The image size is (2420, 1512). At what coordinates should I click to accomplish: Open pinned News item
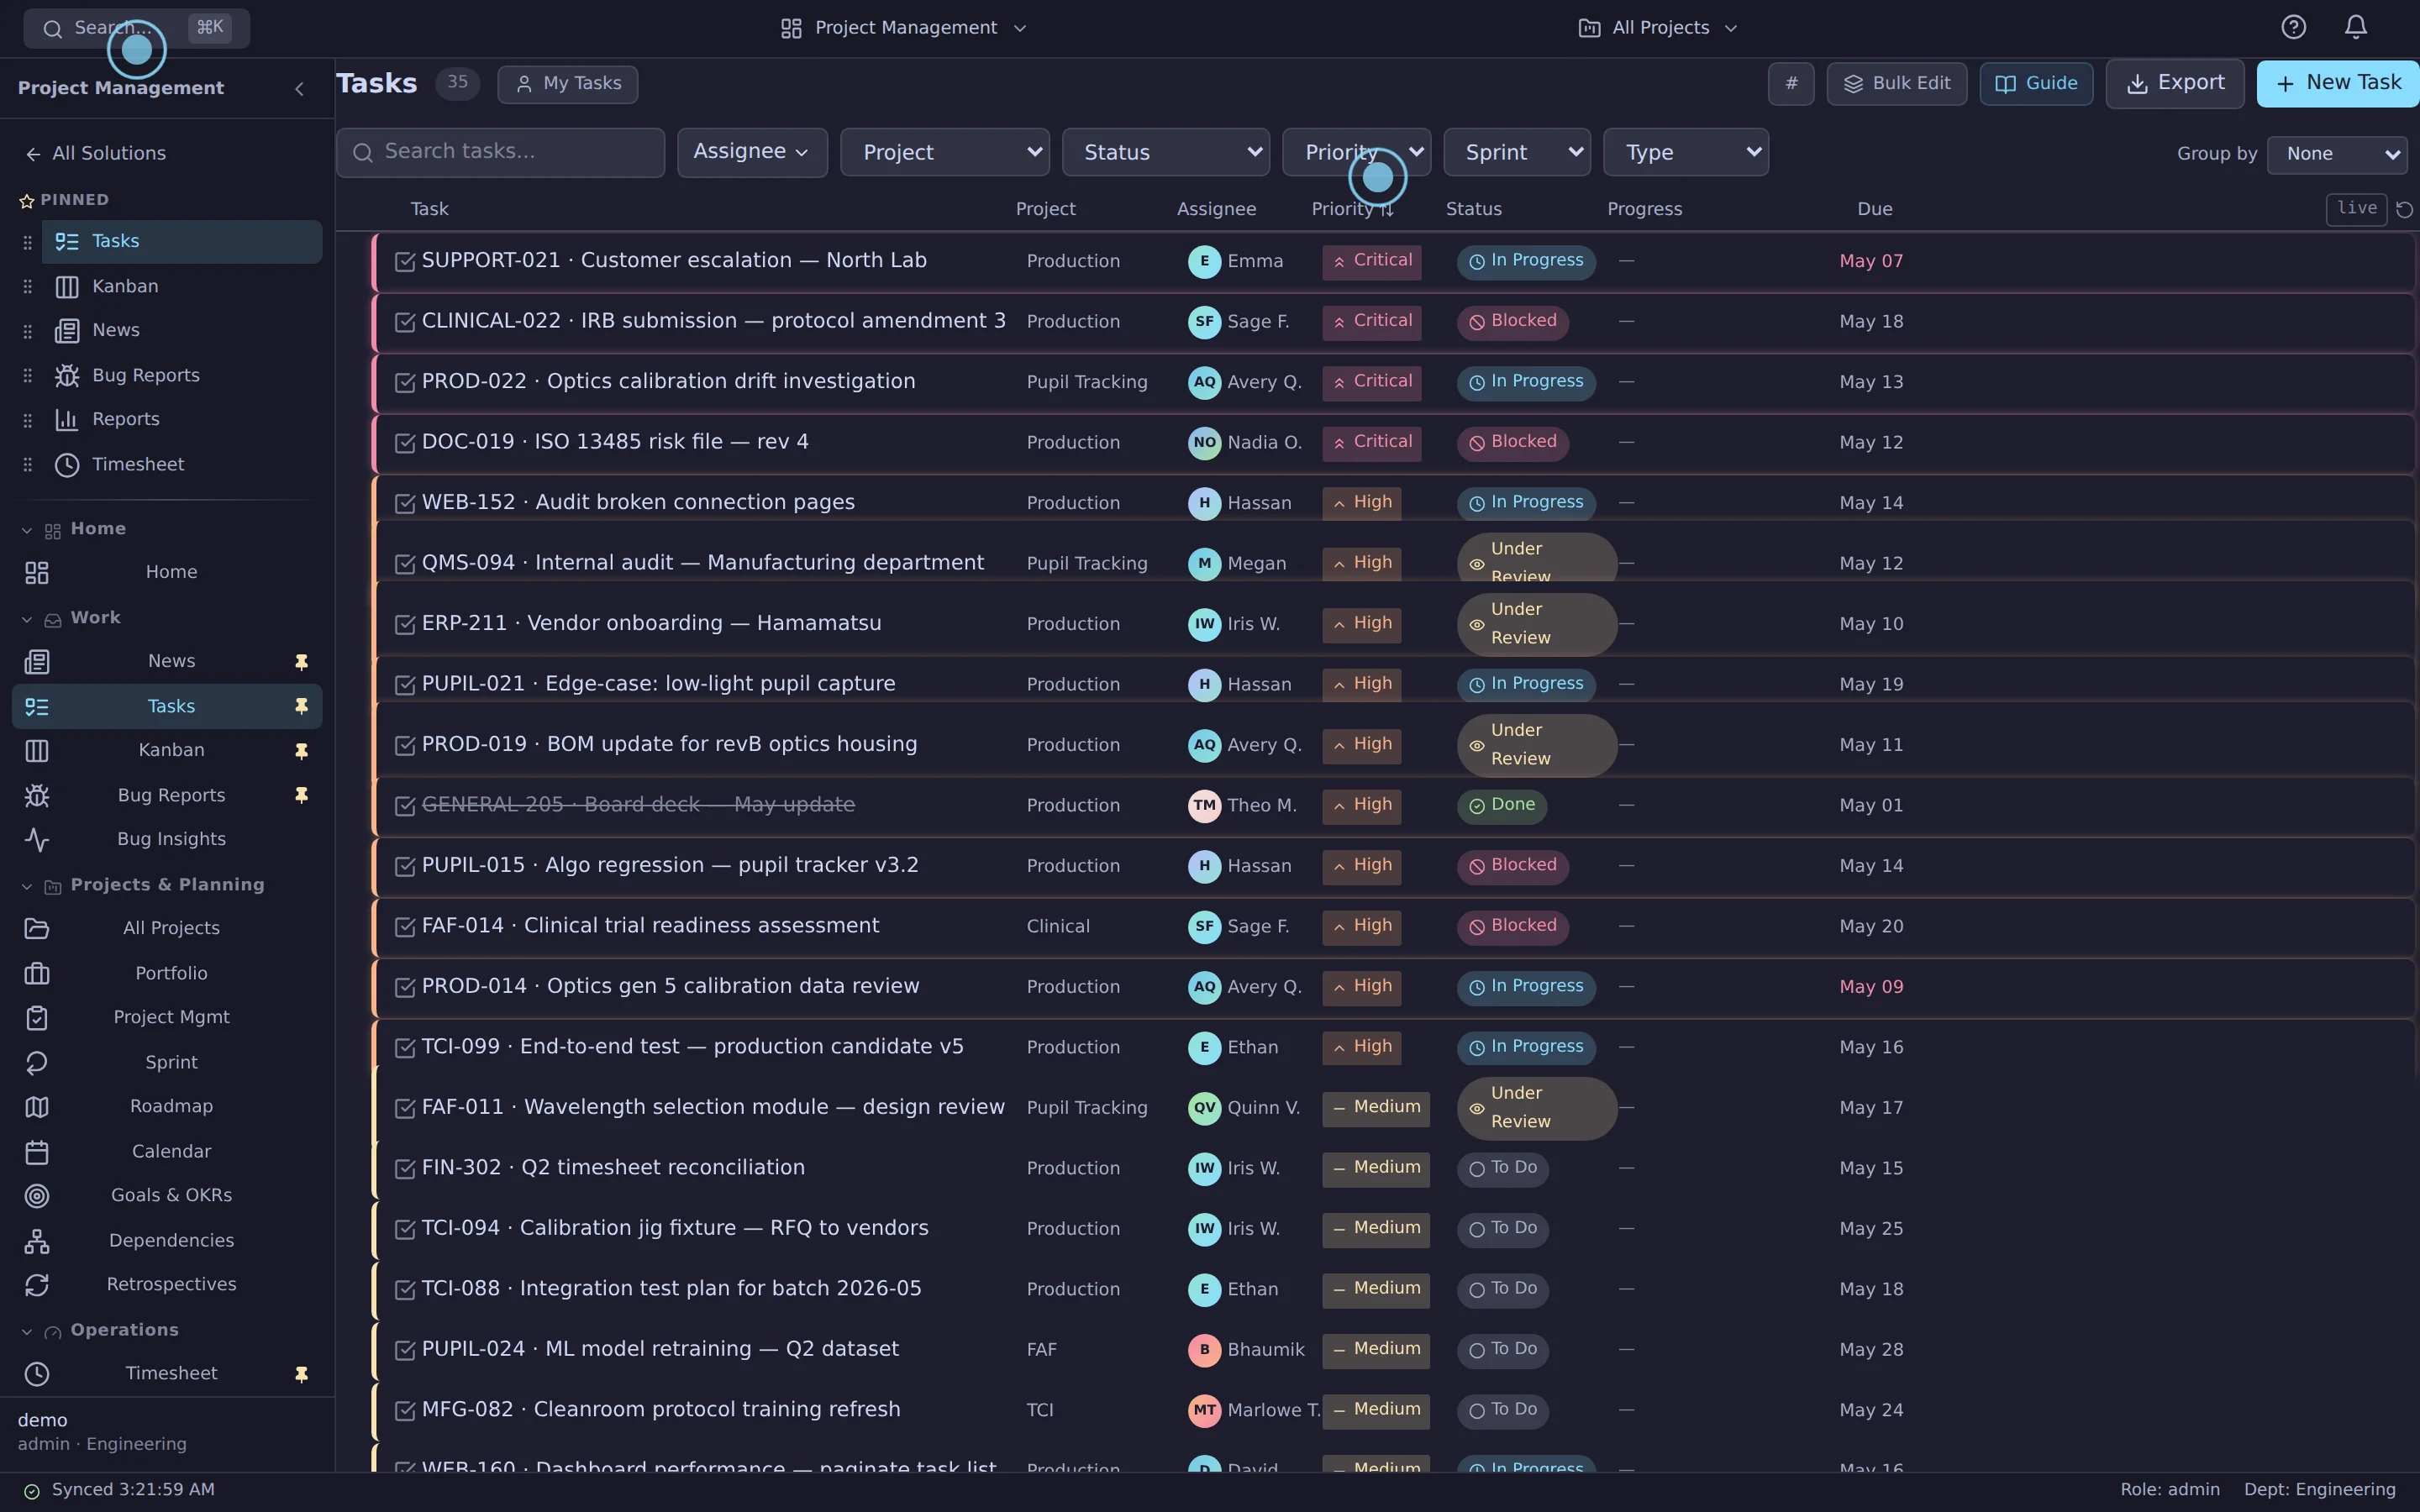[x=181, y=330]
